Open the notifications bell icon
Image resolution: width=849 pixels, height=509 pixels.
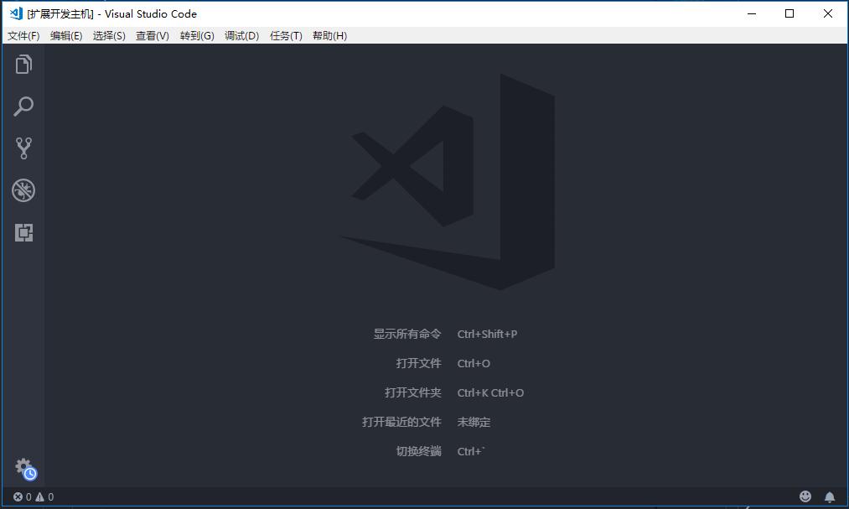click(x=830, y=496)
